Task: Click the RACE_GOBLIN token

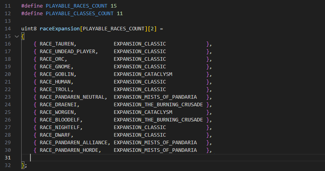Action: [58, 74]
